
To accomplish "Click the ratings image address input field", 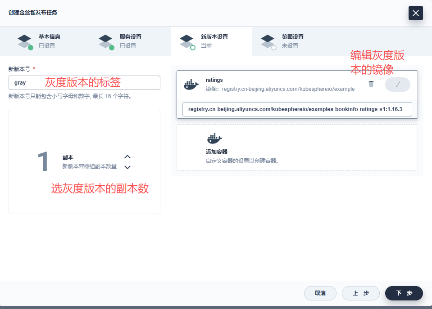I will (x=297, y=109).
